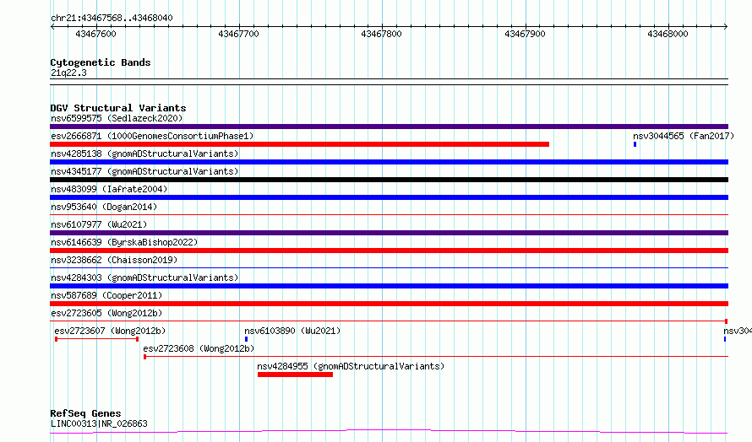Open nsv6146639 (ByrskaBishop2022) label
Viewport: 752px width, 442px height.
(124, 242)
